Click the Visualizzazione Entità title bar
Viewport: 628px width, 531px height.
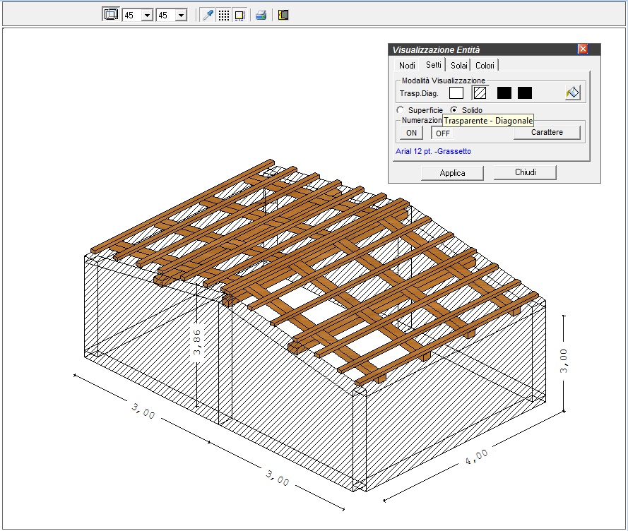coord(494,49)
